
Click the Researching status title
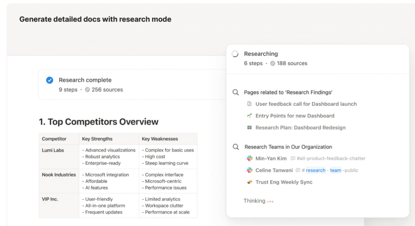[x=261, y=54]
